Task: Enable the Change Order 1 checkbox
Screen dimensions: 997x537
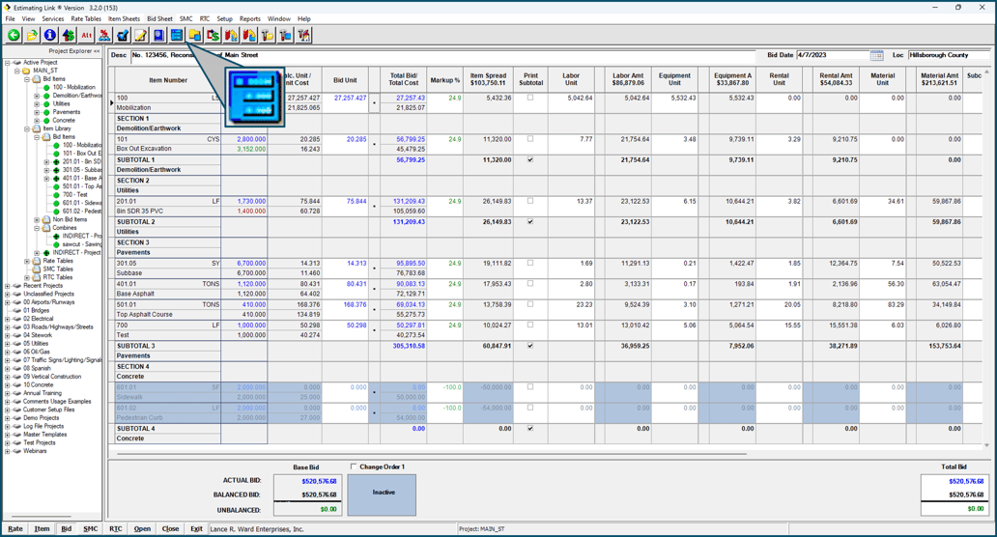Action: (x=354, y=466)
